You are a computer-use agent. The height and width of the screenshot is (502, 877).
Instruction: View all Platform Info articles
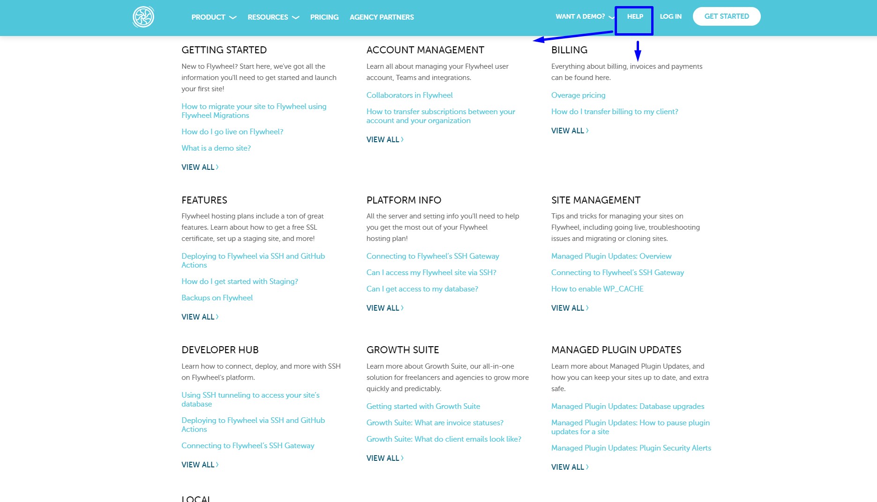click(385, 308)
